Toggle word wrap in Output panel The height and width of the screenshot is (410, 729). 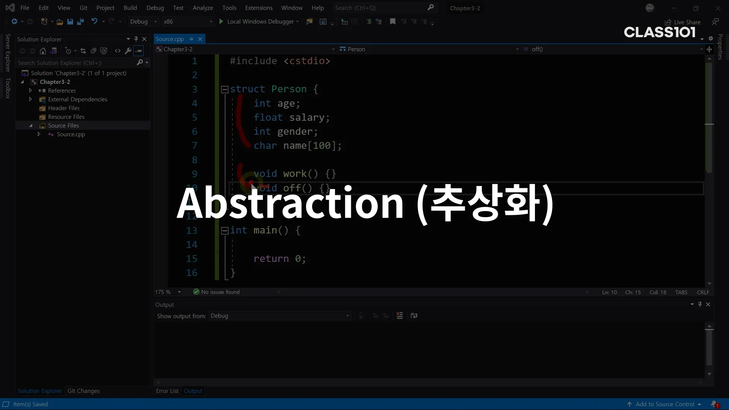click(414, 316)
